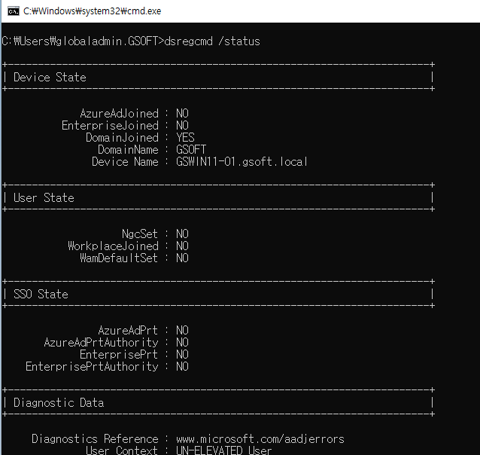
Task: Click the NO value beside WamDefaultSet
Action: (183, 258)
